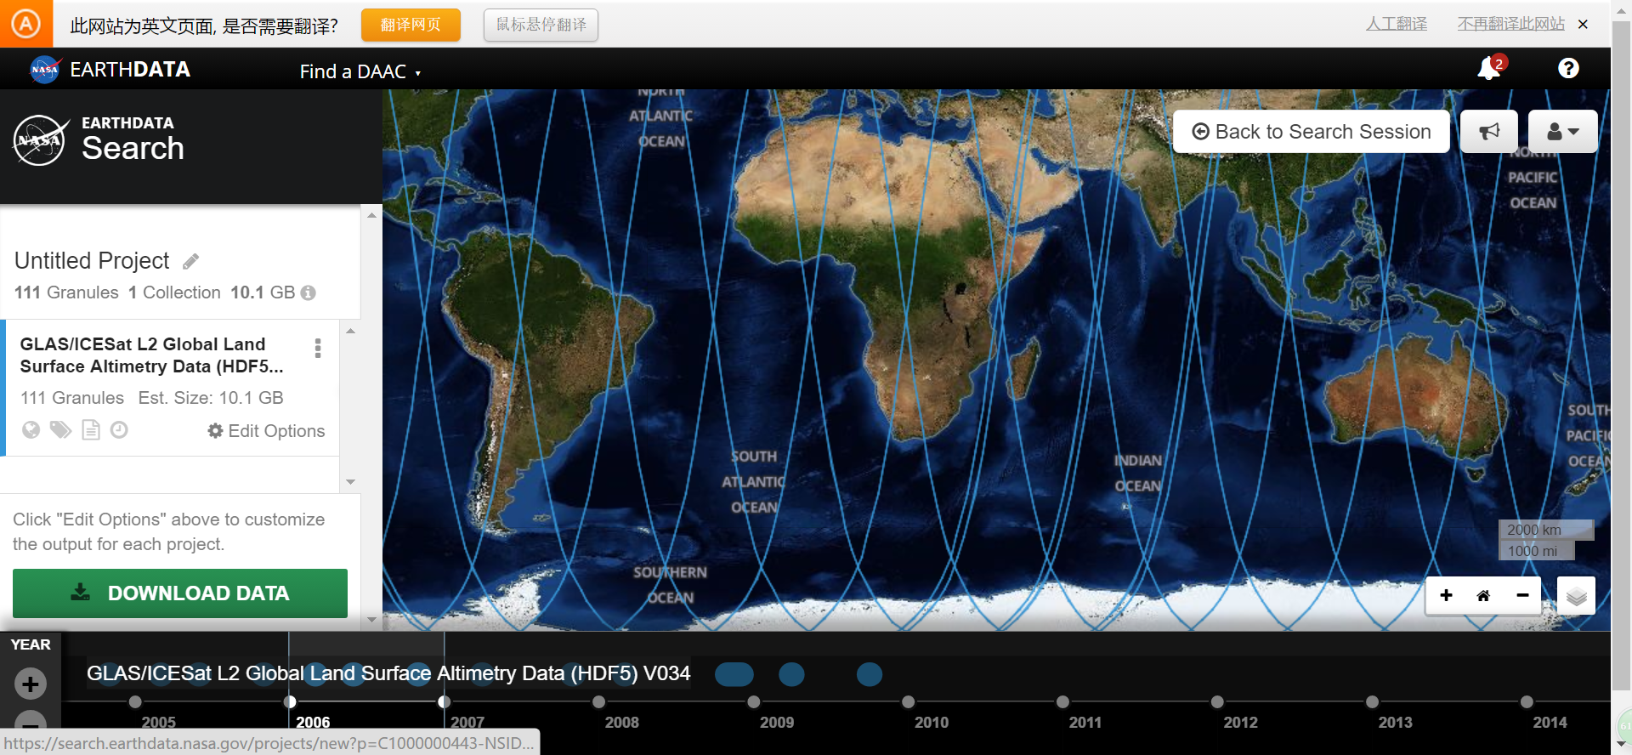This screenshot has height=755, width=1632.
Task: Click the 不再翻译此网站 link
Action: (1510, 24)
